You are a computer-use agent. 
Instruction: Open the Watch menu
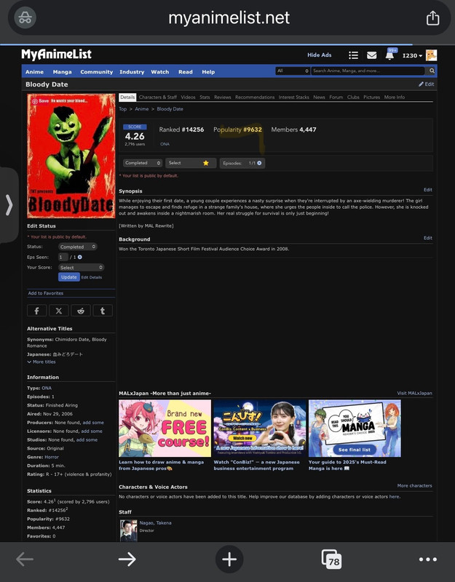click(159, 72)
